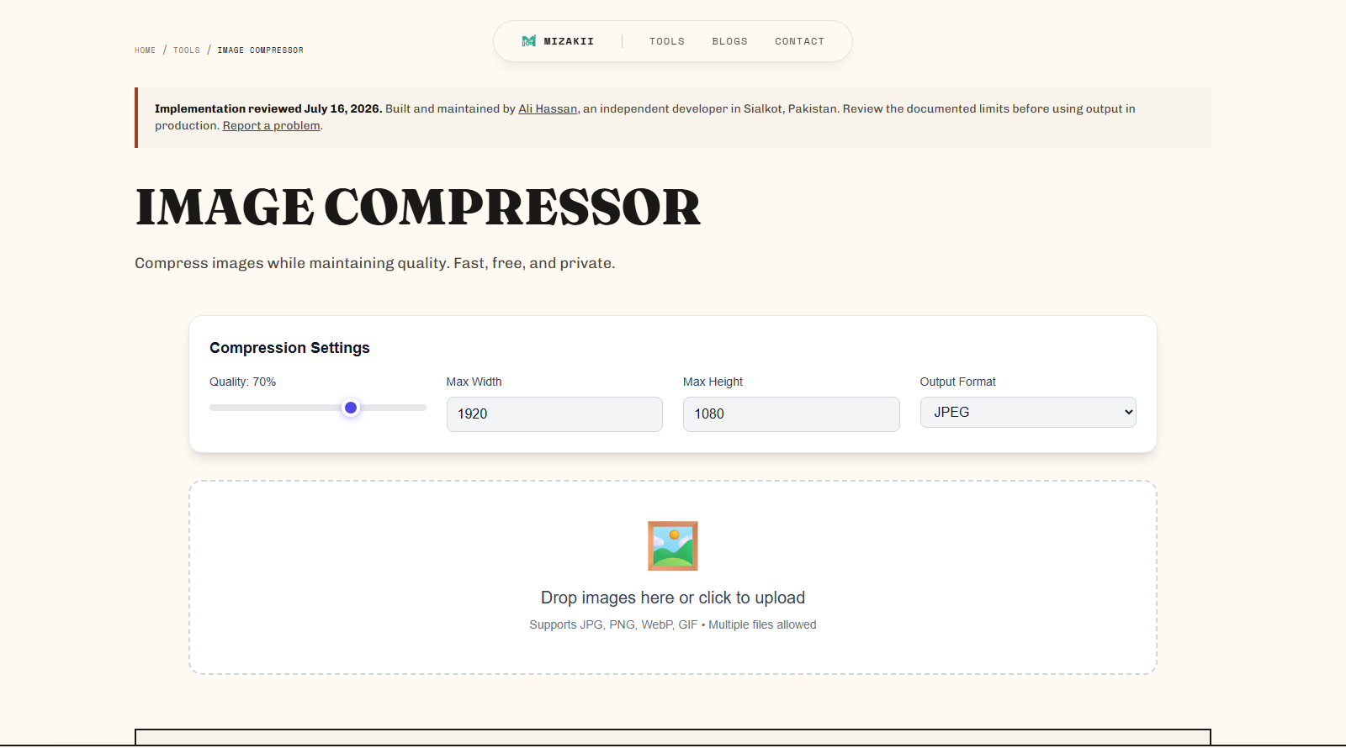The width and height of the screenshot is (1346, 748).
Task: Click the Output Format label
Action: (957, 382)
